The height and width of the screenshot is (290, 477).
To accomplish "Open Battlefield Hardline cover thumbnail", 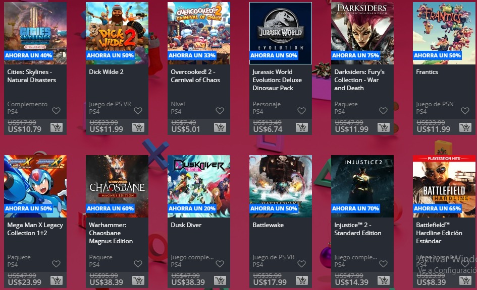I will pos(445,186).
